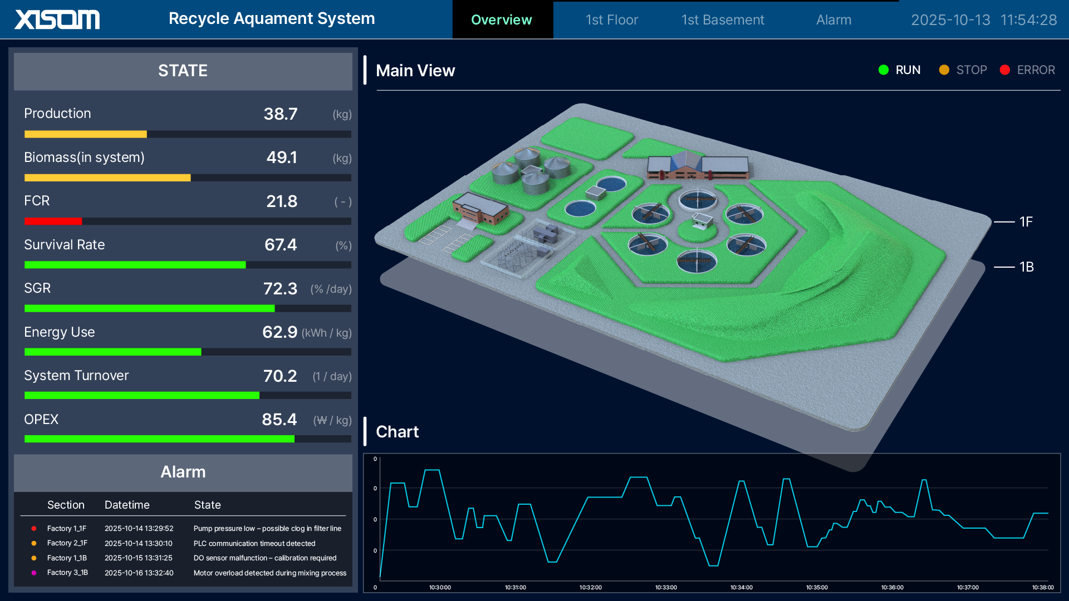Click the XISOM logo
The width and height of the screenshot is (1069, 601).
pos(56,19)
